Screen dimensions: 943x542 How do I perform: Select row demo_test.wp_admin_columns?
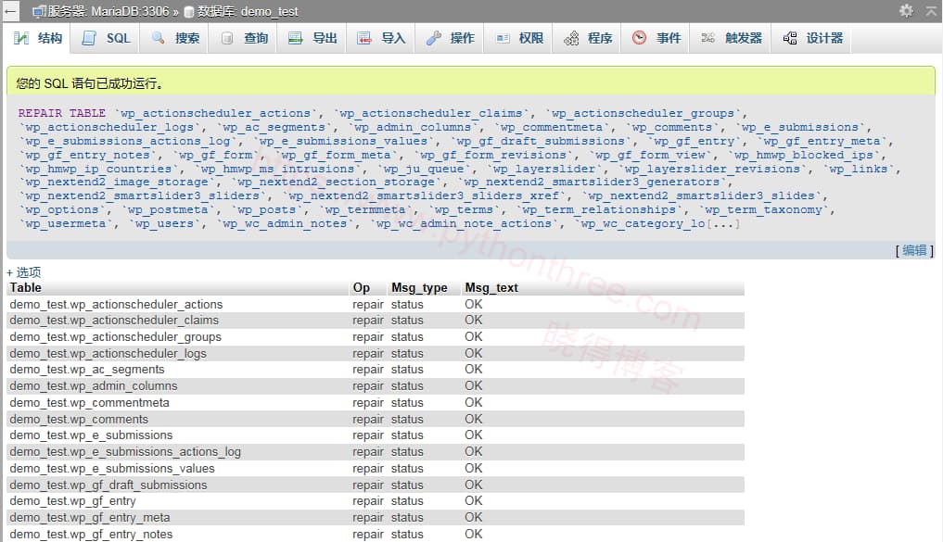click(376, 385)
